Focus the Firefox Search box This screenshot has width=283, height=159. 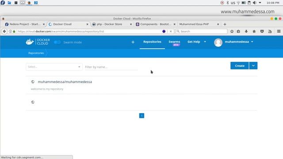202,31
